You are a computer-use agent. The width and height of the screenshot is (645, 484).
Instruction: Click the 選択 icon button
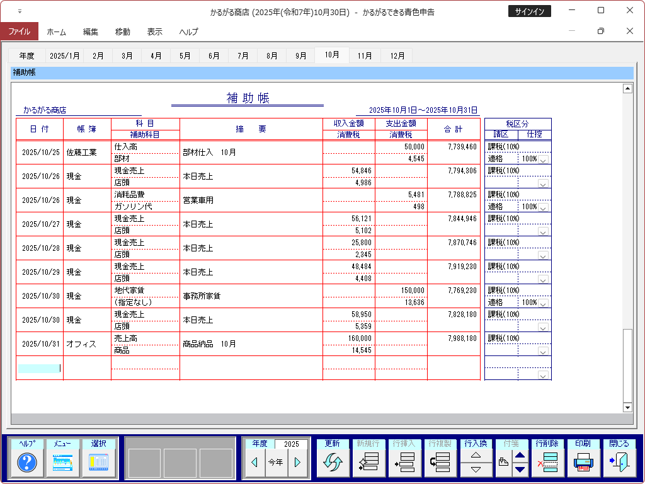coord(98,463)
